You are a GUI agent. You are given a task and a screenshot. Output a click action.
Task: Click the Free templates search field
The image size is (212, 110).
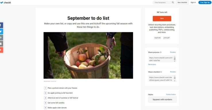162,2
